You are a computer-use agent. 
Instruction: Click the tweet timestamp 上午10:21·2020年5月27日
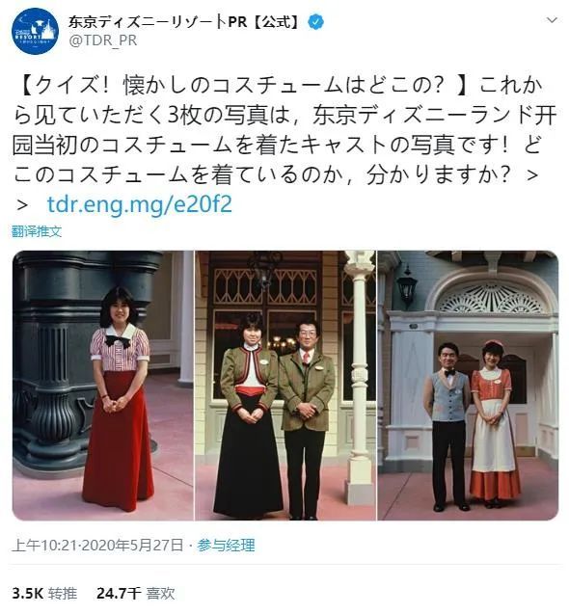click(x=97, y=545)
